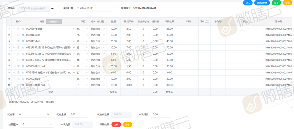Viewport: 294px width, 129px height.
Task: Click the 优惠率 input field
Action: [32, 115]
